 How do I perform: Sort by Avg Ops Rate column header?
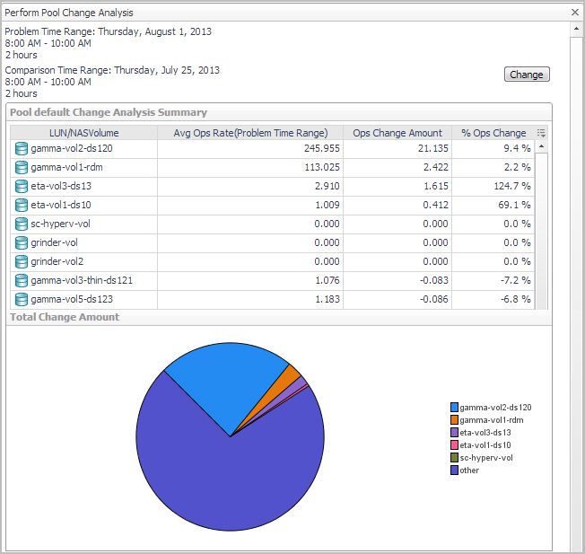coord(250,133)
